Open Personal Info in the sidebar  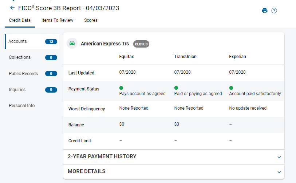(x=22, y=106)
